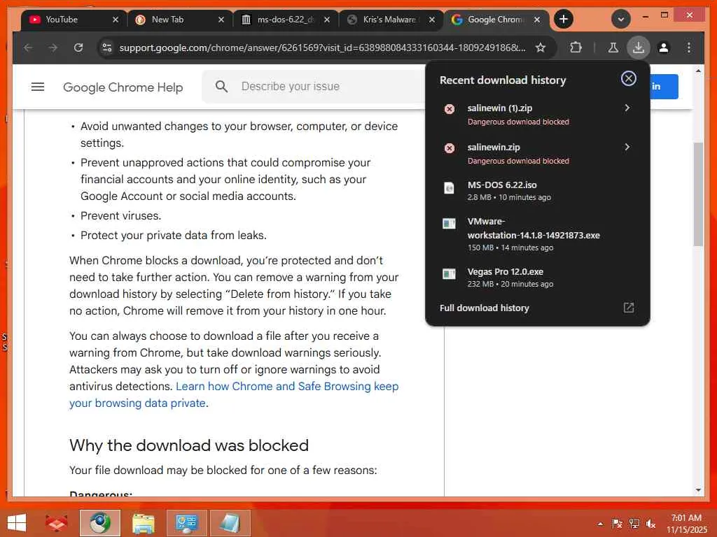Go back to the previous page

point(28,48)
